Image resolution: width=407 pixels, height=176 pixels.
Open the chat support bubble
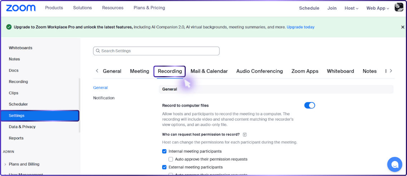[394, 164]
